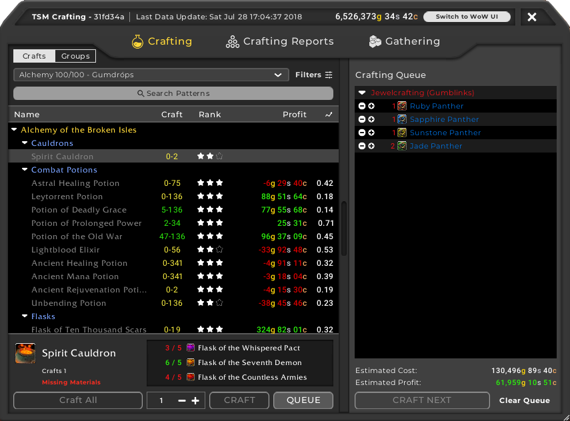Select Potion of the Old War recipe
570x421 pixels.
(x=173, y=236)
